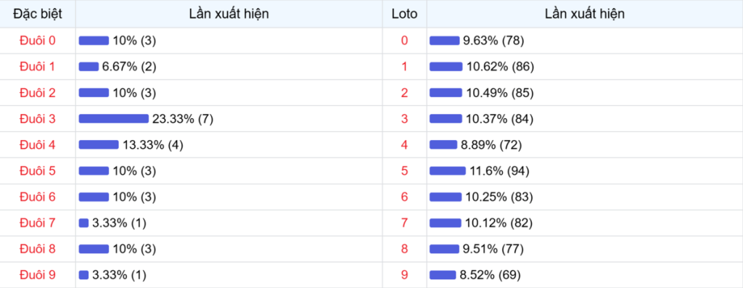Click the Đuôi 7 label

[x=38, y=223]
